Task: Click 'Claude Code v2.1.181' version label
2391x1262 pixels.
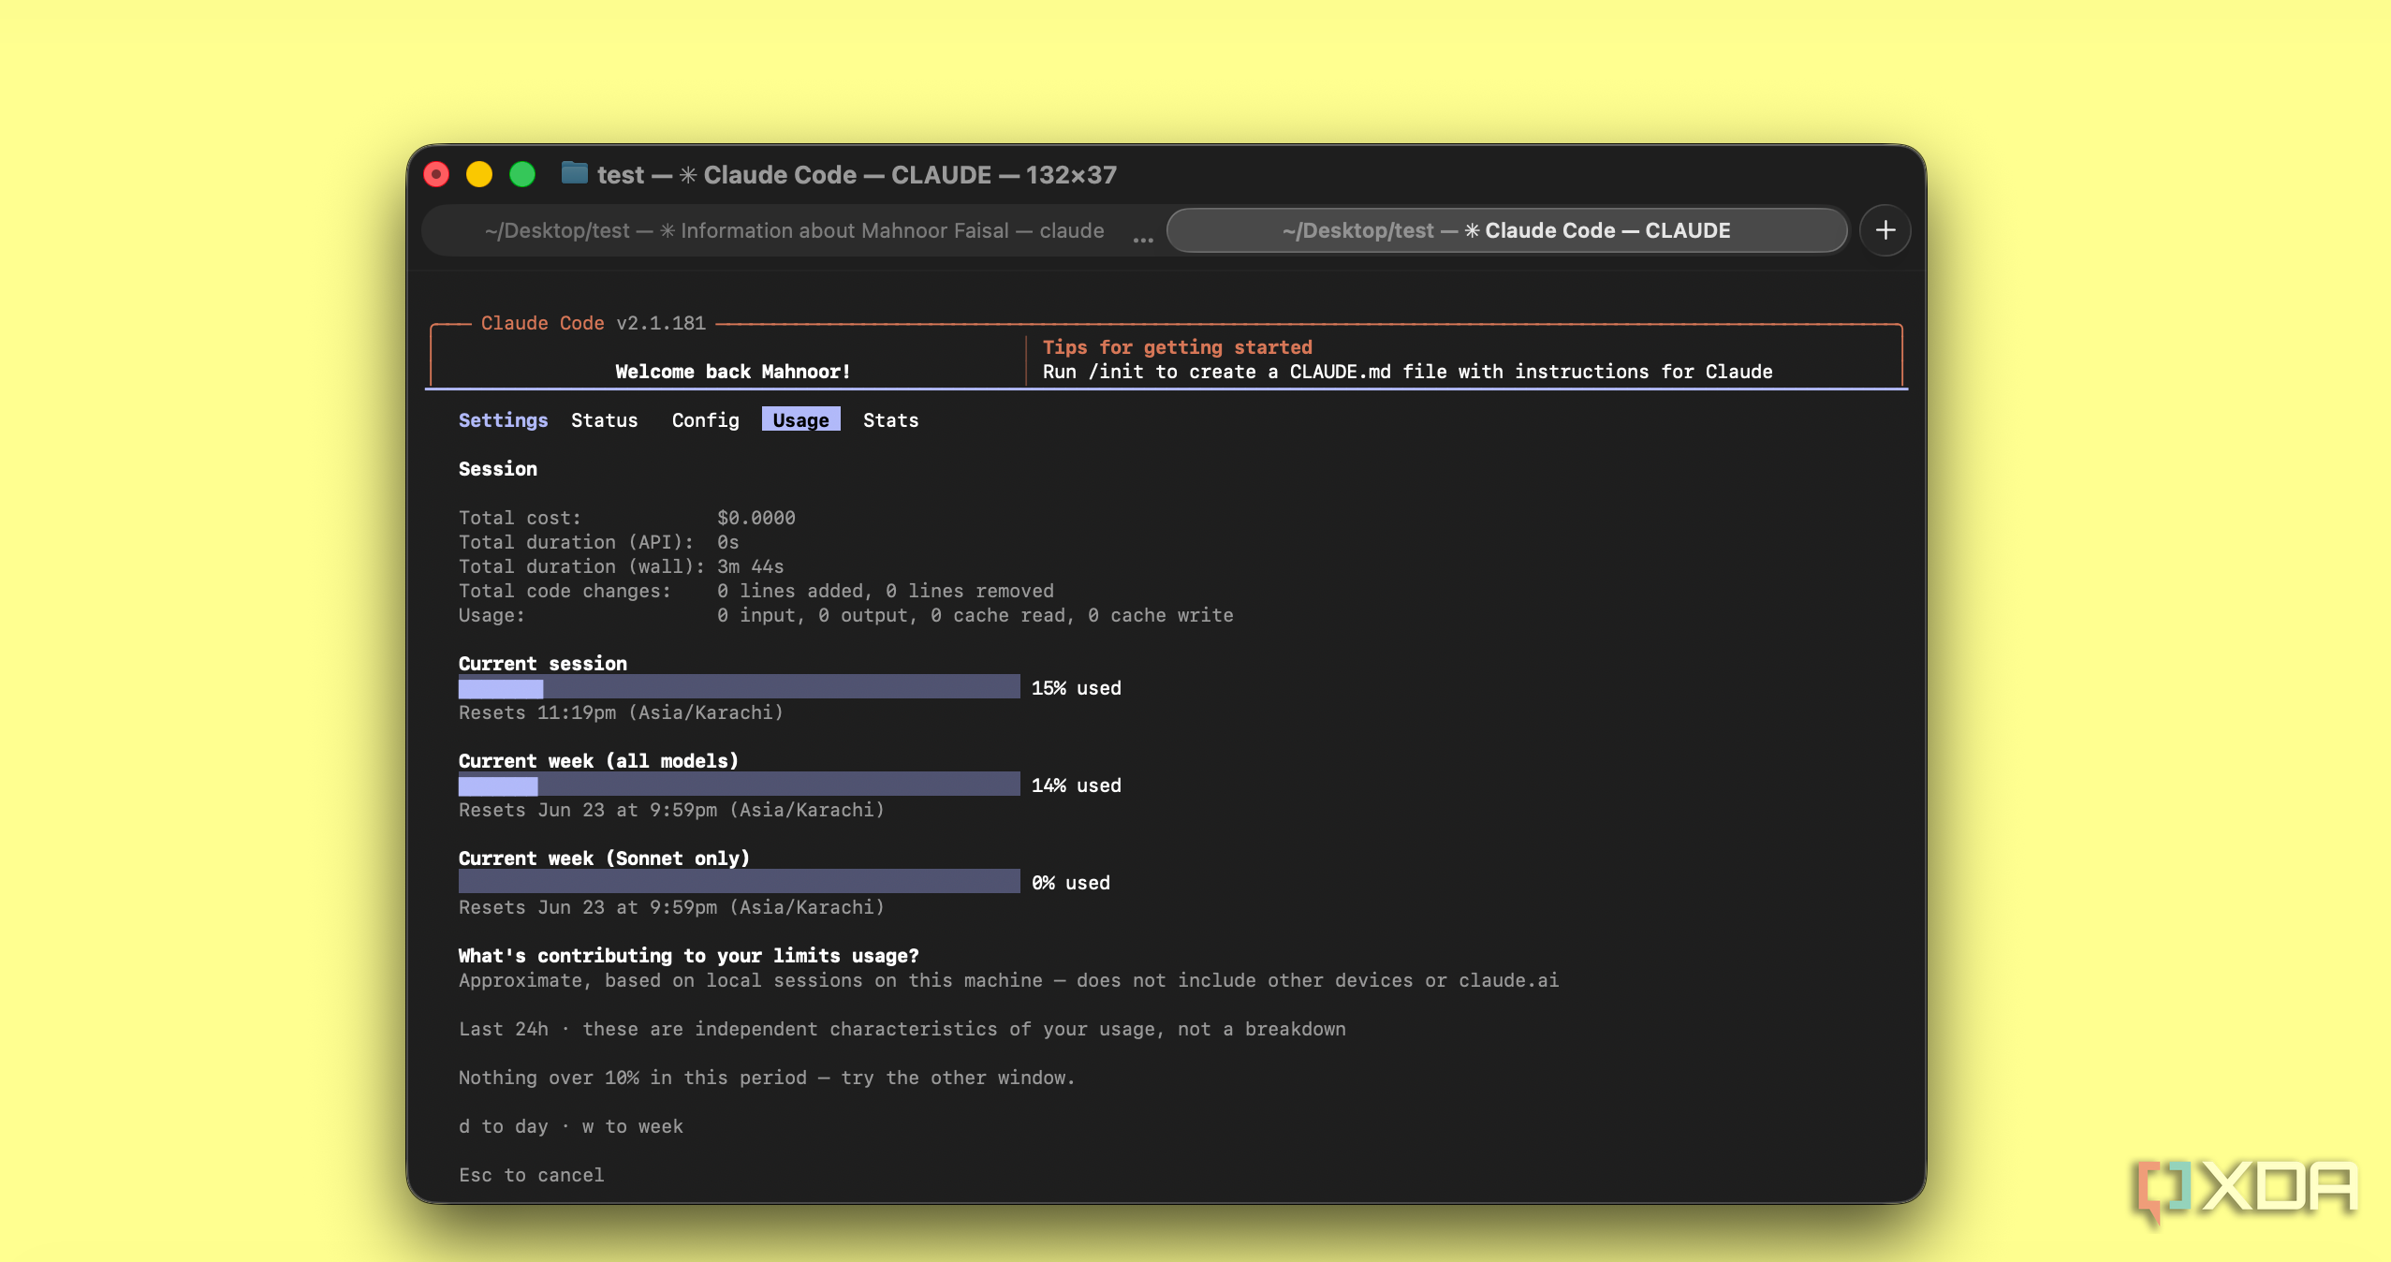Action: (593, 323)
